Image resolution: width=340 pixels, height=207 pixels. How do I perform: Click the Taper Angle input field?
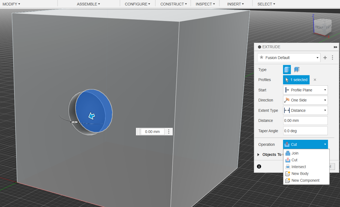tap(305, 131)
